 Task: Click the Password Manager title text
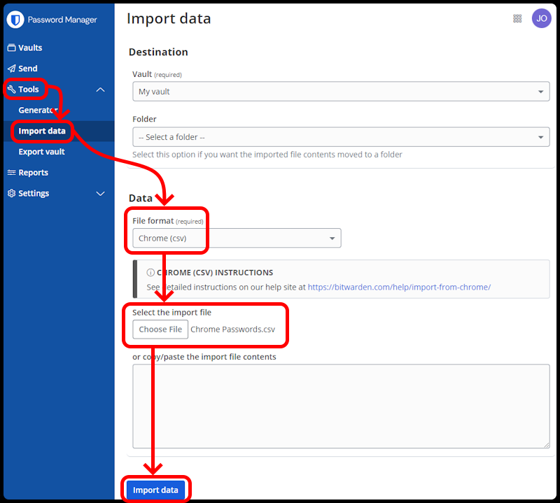(x=62, y=20)
